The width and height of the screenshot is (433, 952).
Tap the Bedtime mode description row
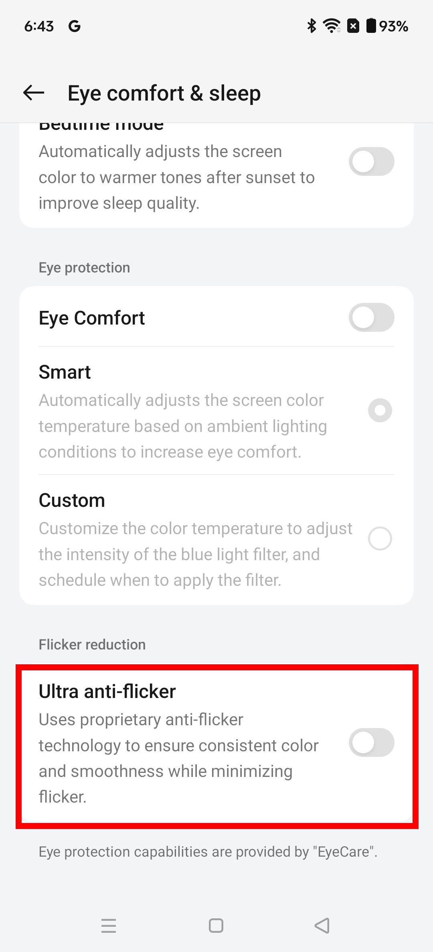pyautogui.click(x=176, y=177)
